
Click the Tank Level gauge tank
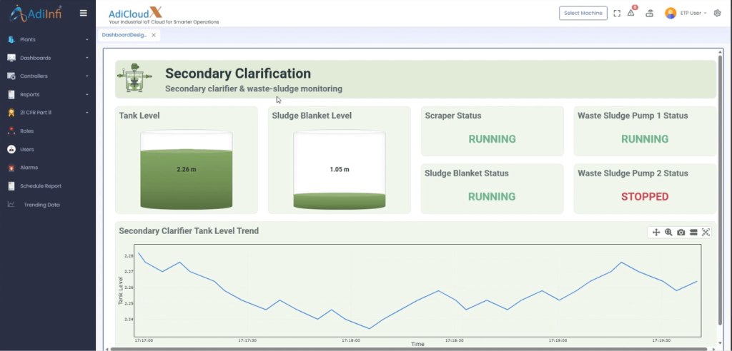[x=187, y=170]
